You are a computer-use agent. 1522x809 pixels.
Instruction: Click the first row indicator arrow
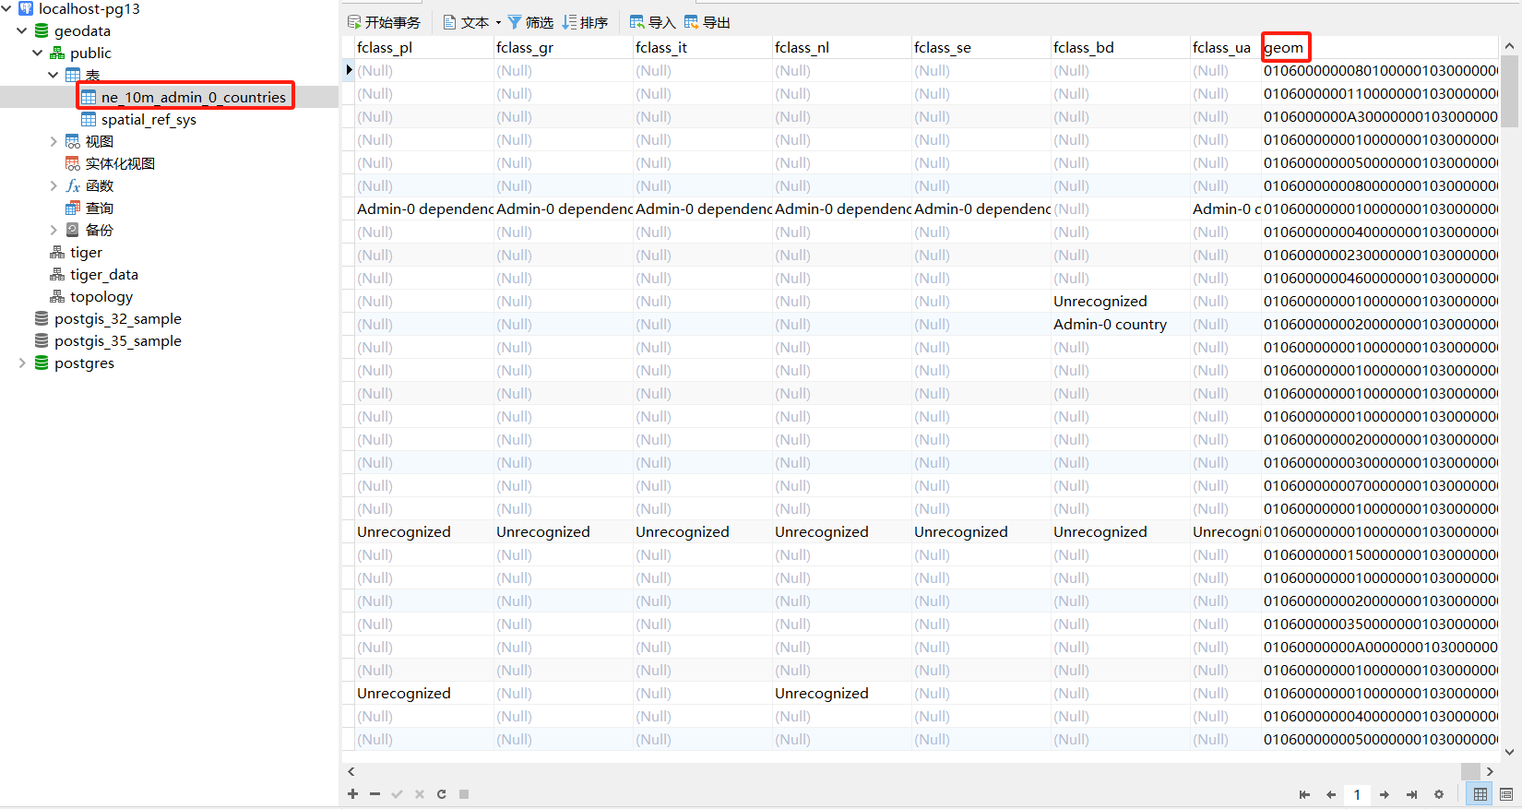click(349, 70)
